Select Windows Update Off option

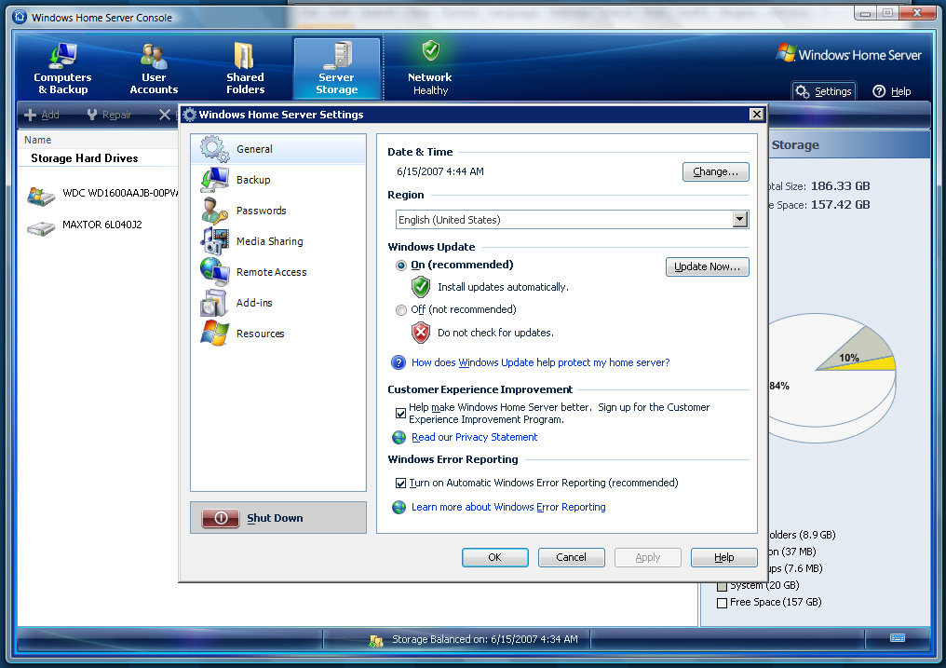pos(401,310)
